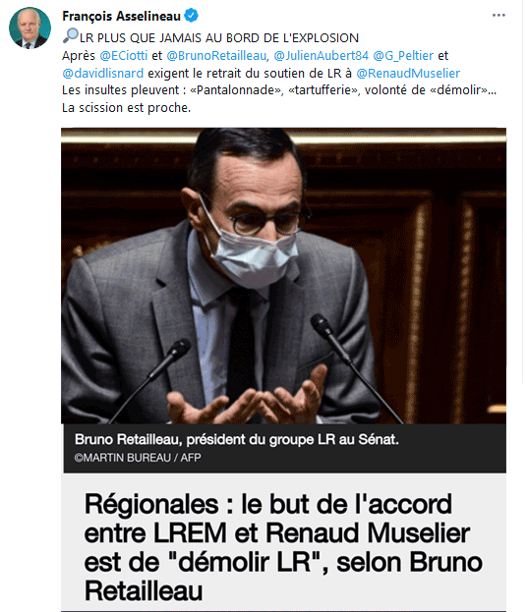Click the ©MARTIN BUREAU / AFP credit
This screenshot has width=527, height=612.
(x=138, y=458)
